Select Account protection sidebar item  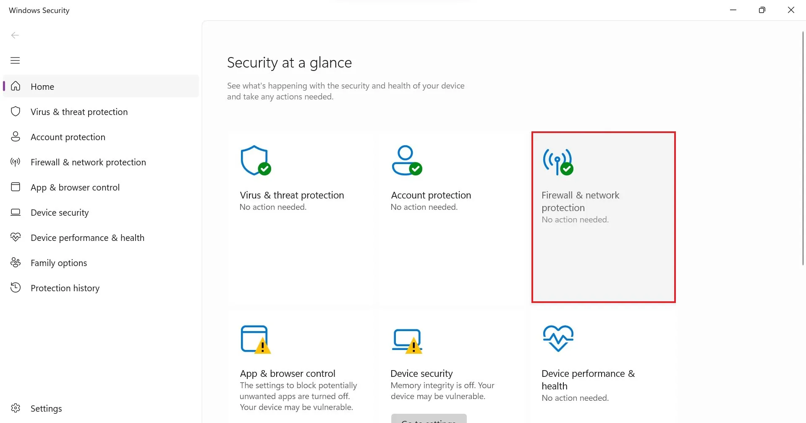(68, 137)
